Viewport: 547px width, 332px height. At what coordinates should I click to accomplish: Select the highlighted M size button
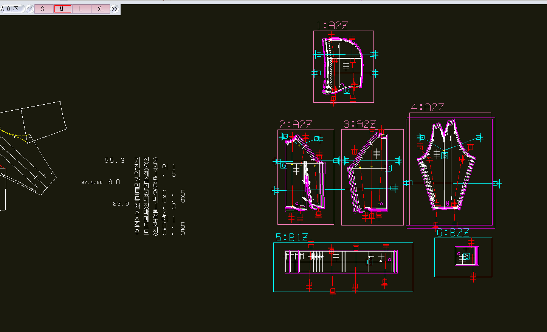tap(62, 9)
